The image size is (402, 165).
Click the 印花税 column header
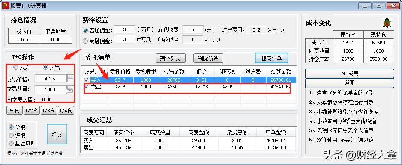(x=228, y=71)
